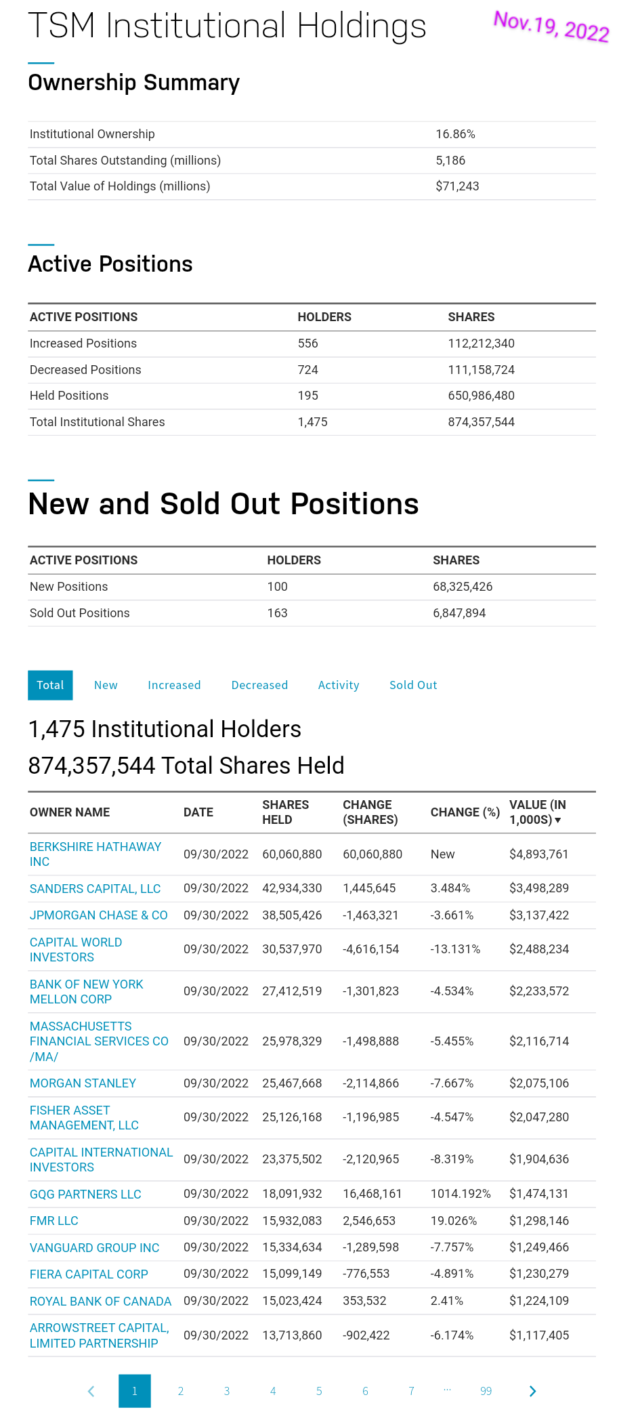Jump to page 99 of holders
617x1414 pixels.
(486, 1391)
